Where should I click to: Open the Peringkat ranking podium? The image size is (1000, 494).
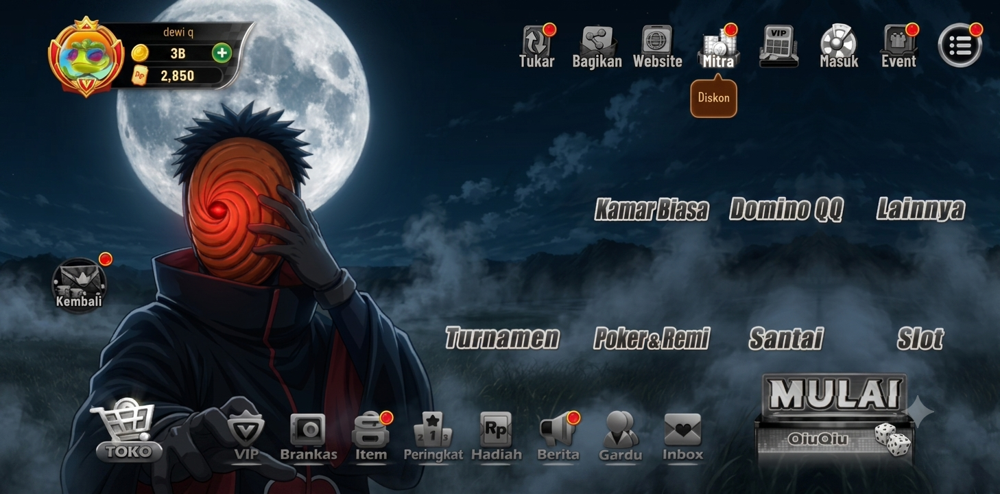[433, 437]
